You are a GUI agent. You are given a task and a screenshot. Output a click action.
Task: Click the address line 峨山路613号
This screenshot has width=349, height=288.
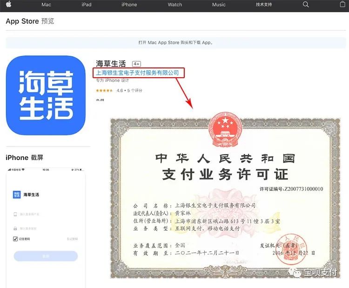228,221
